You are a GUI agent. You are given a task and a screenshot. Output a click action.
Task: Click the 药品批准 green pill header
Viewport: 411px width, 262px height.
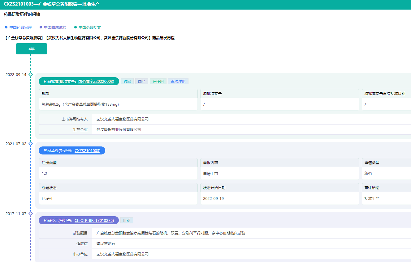point(56,82)
